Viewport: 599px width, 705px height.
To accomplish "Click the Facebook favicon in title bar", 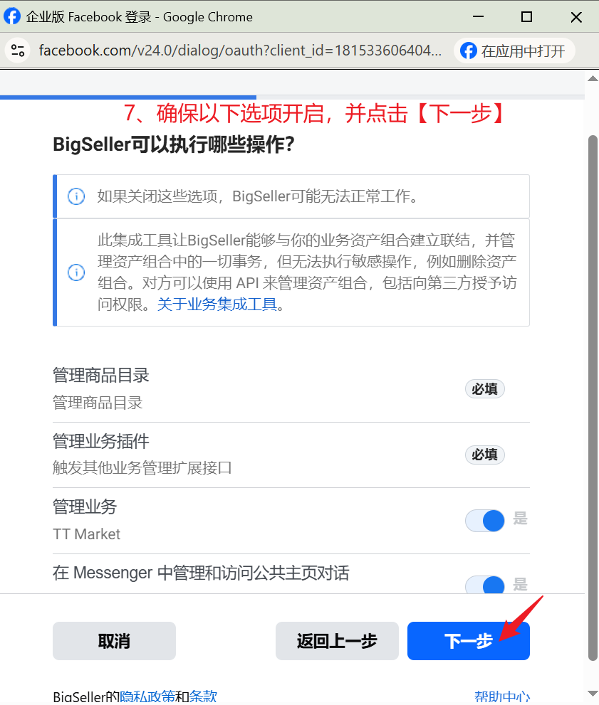I will point(12,16).
